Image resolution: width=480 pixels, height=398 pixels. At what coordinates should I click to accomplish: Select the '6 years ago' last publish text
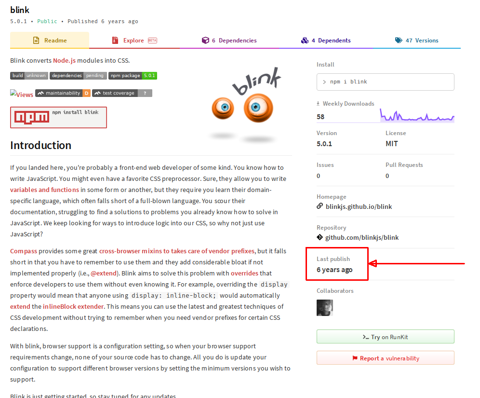pos(334,270)
